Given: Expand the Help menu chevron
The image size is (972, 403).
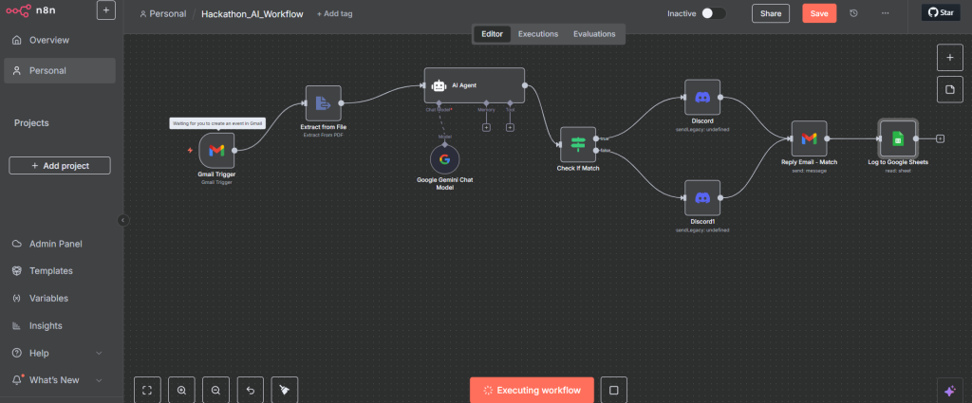Looking at the screenshot, I should [100, 353].
